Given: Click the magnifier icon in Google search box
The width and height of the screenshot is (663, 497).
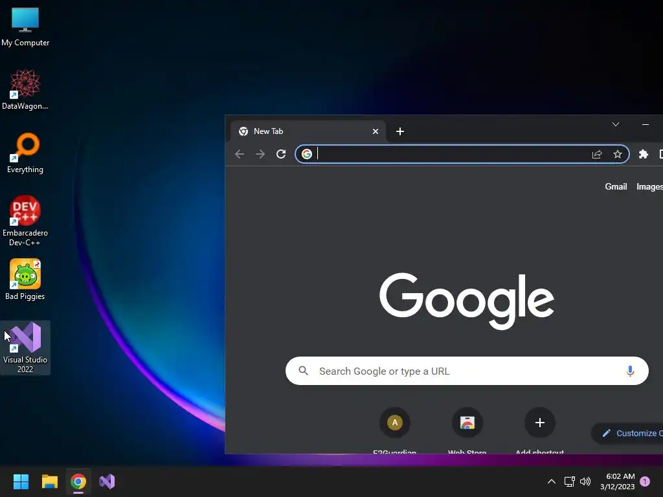Looking at the screenshot, I should 303,371.
